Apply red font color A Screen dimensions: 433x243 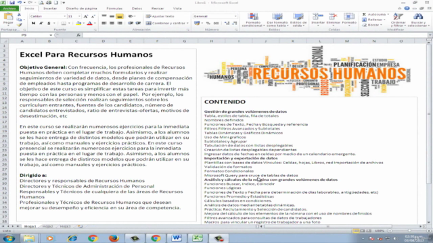[89, 24]
